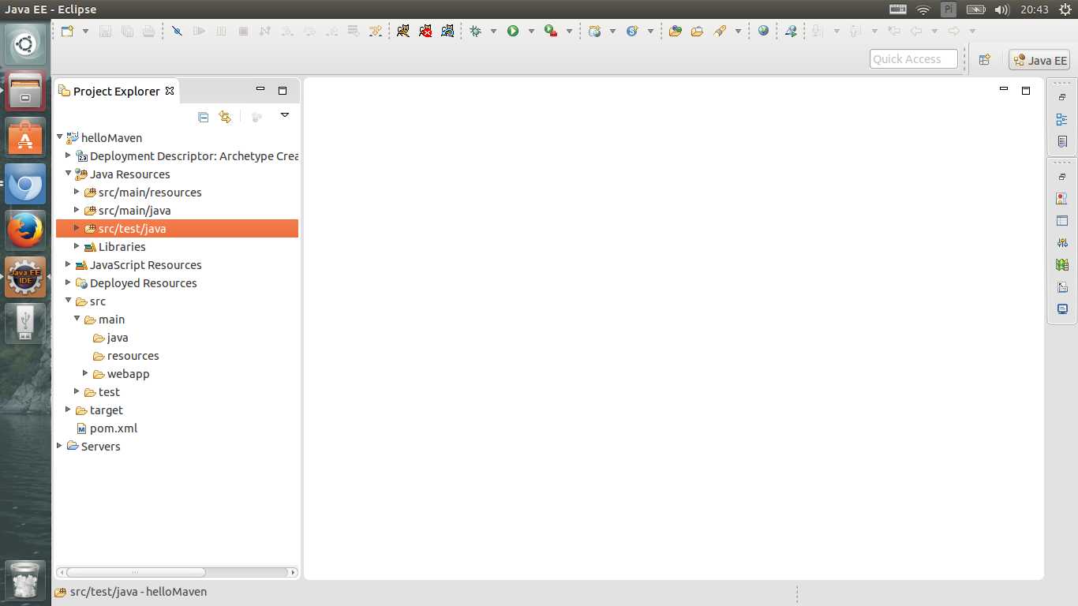The width and height of the screenshot is (1078, 606).
Task: Expand the Libraries node
Action: pos(77,246)
